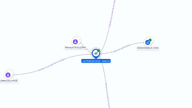Click arrow marker on downward surveillance edge
This screenshot has width=192, height=108.
(106, 81)
